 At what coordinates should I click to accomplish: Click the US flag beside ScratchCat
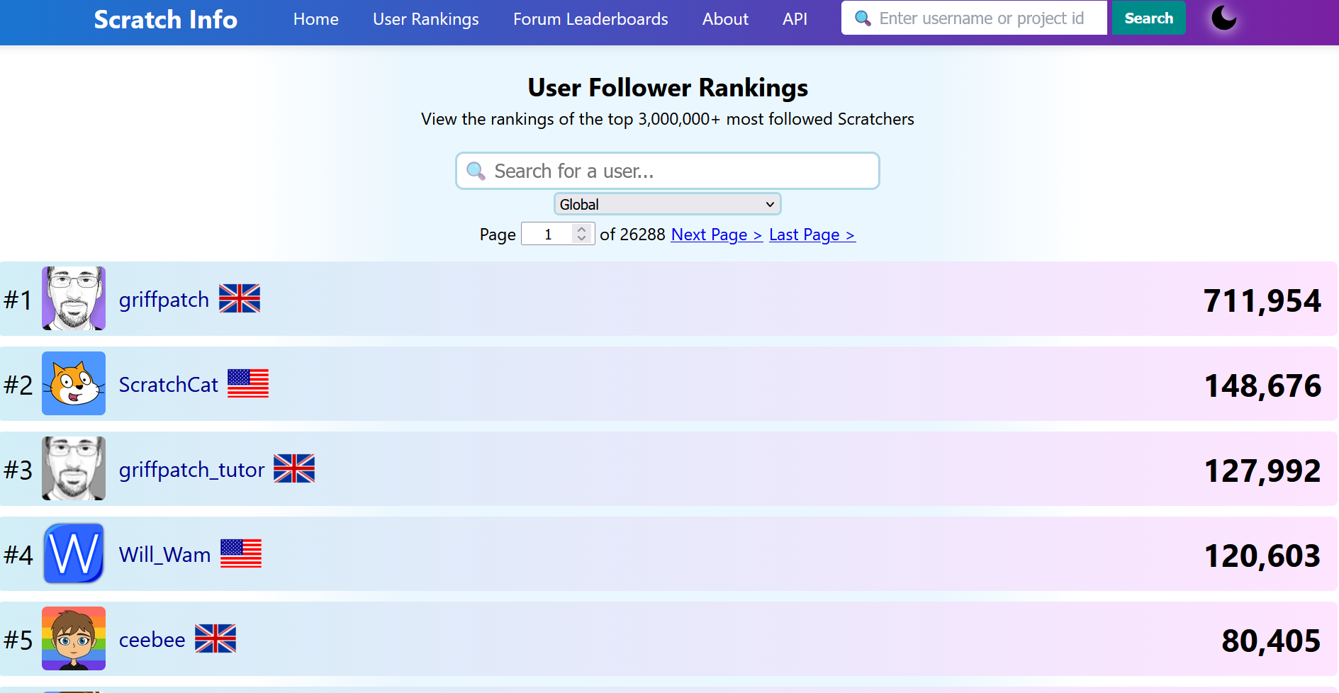click(248, 383)
